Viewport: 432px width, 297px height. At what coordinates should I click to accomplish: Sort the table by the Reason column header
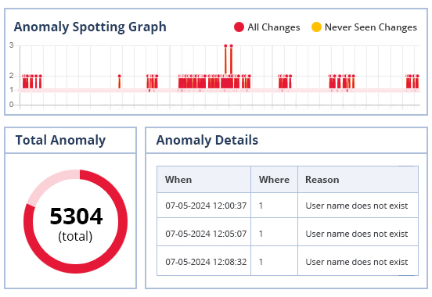click(x=358, y=180)
